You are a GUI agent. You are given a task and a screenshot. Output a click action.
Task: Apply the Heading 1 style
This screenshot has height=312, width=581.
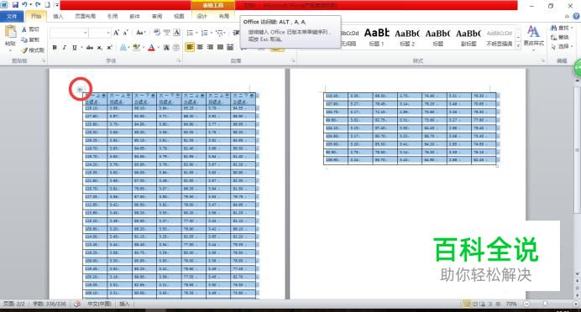coord(376,38)
